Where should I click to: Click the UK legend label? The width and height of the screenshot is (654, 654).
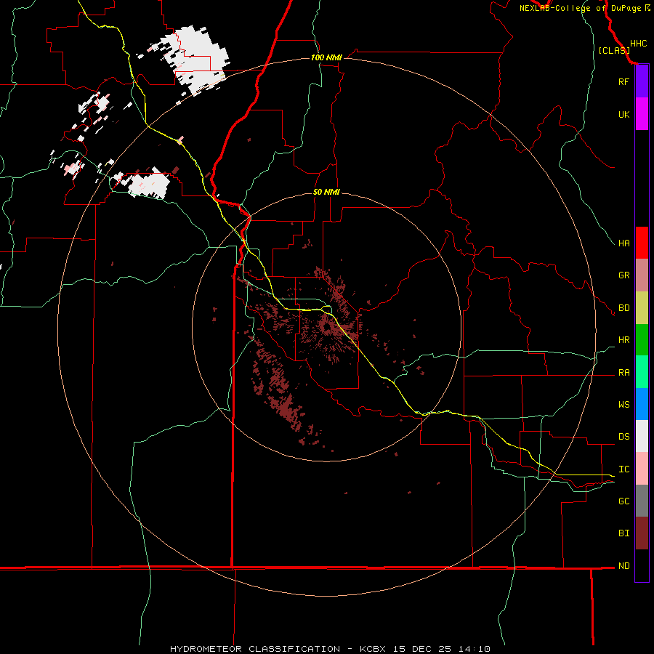pyautogui.click(x=624, y=114)
